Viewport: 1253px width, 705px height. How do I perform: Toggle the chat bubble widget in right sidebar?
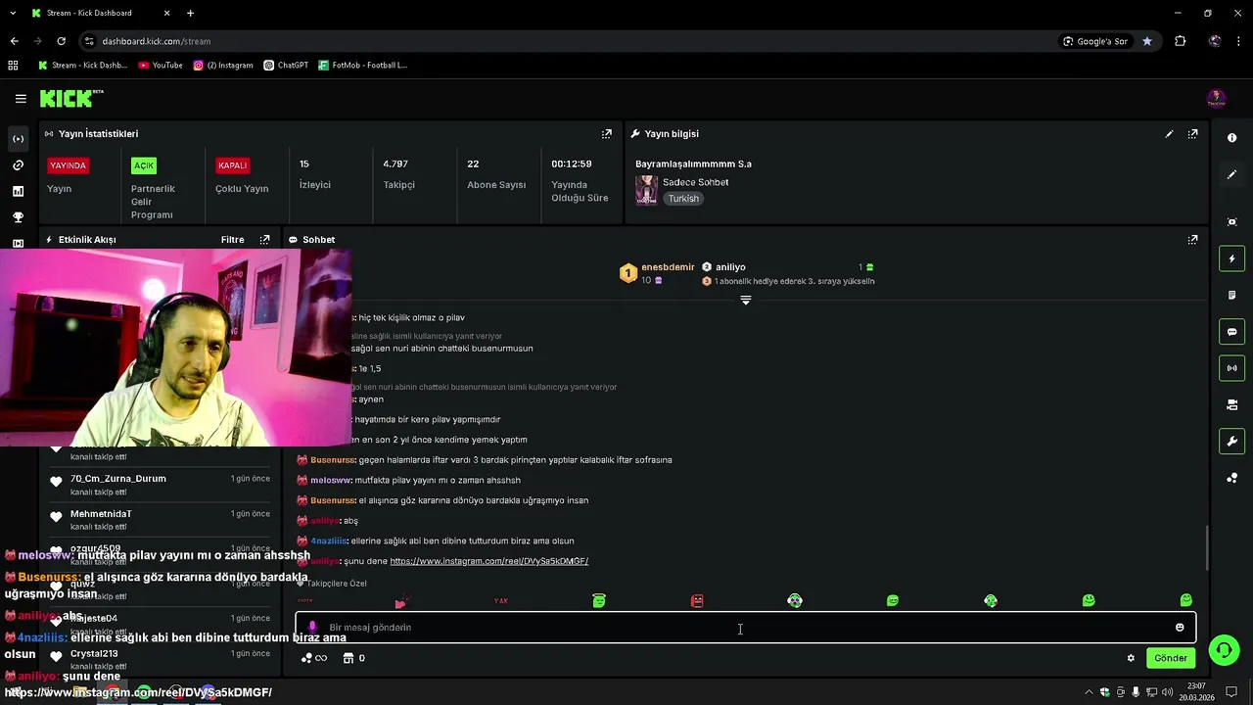[x=1231, y=332]
